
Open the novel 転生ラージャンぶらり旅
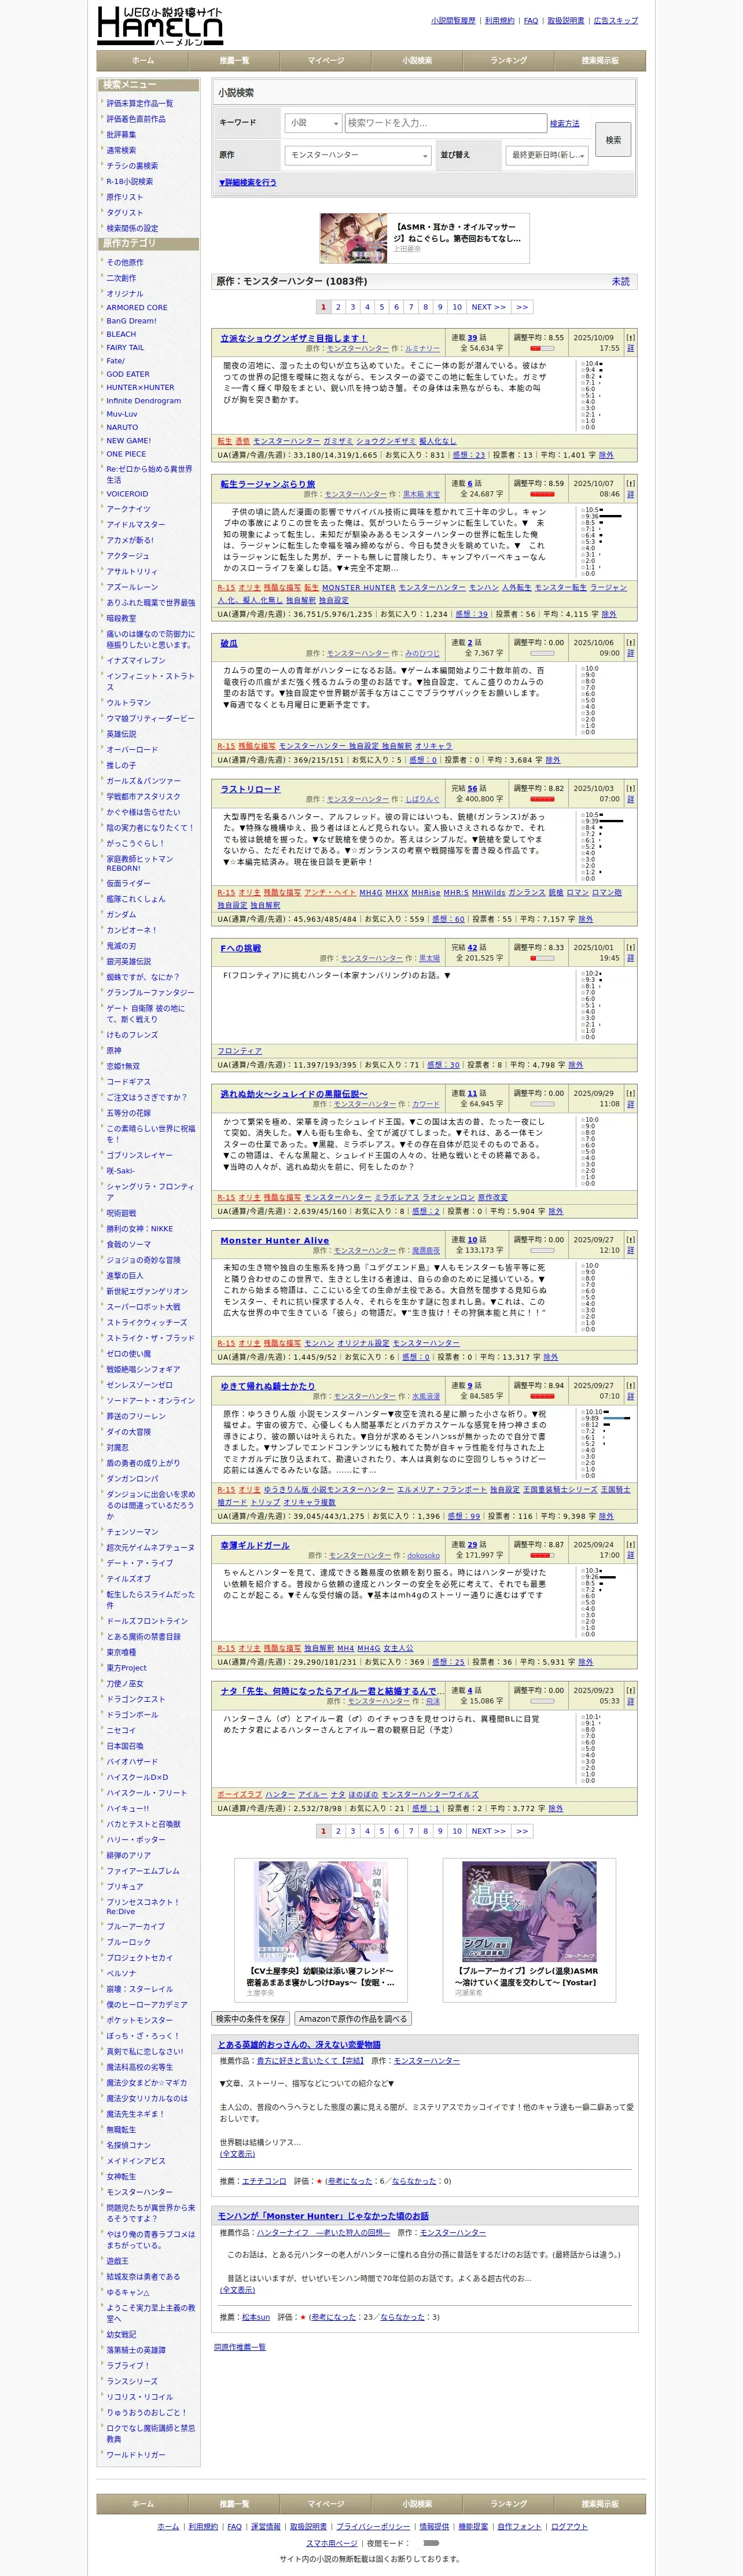point(268,484)
